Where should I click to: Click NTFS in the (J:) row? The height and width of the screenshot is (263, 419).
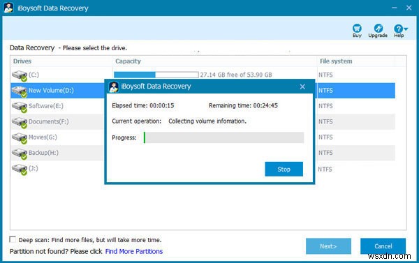(x=325, y=170)
